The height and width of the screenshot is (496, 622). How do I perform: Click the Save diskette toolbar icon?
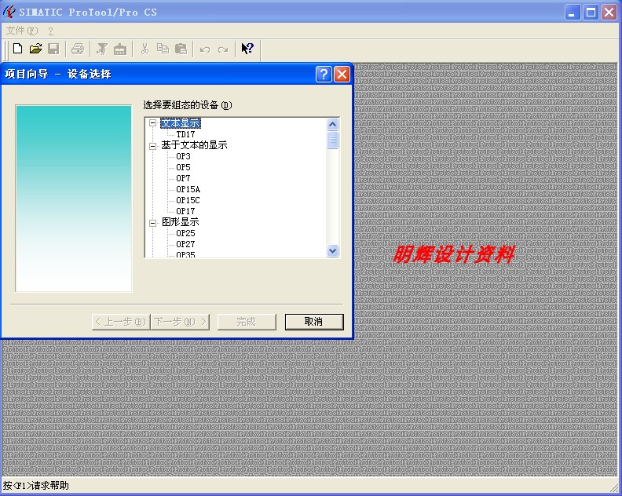[x=53, y=49]
